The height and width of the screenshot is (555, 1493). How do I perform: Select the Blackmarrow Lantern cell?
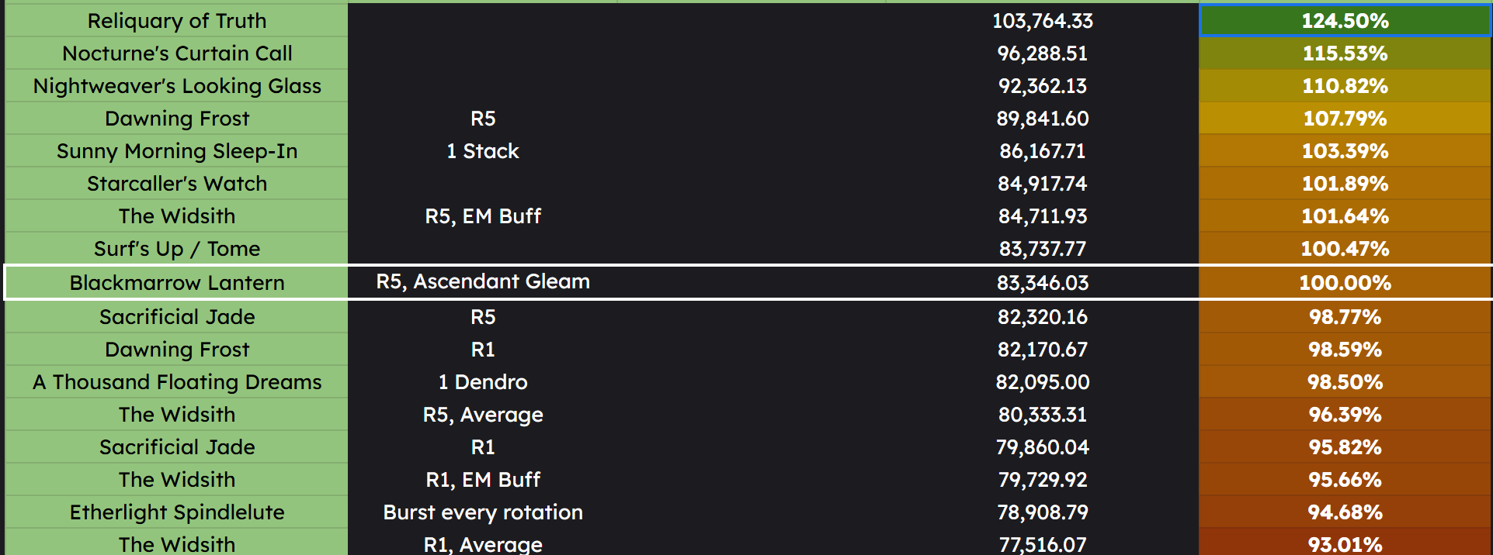[177, 283]
